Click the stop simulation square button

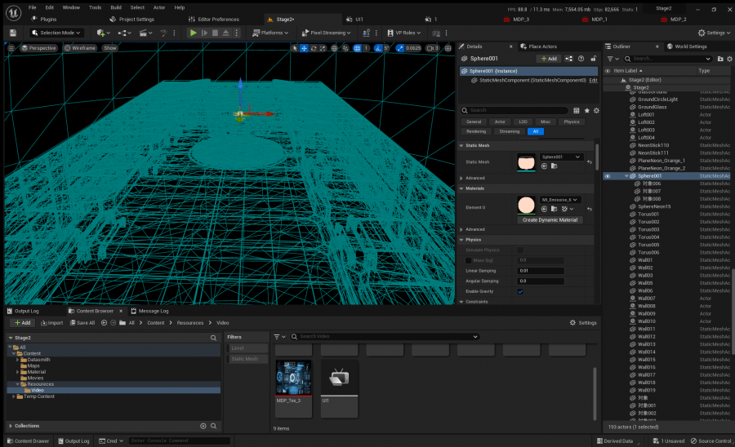215,33
